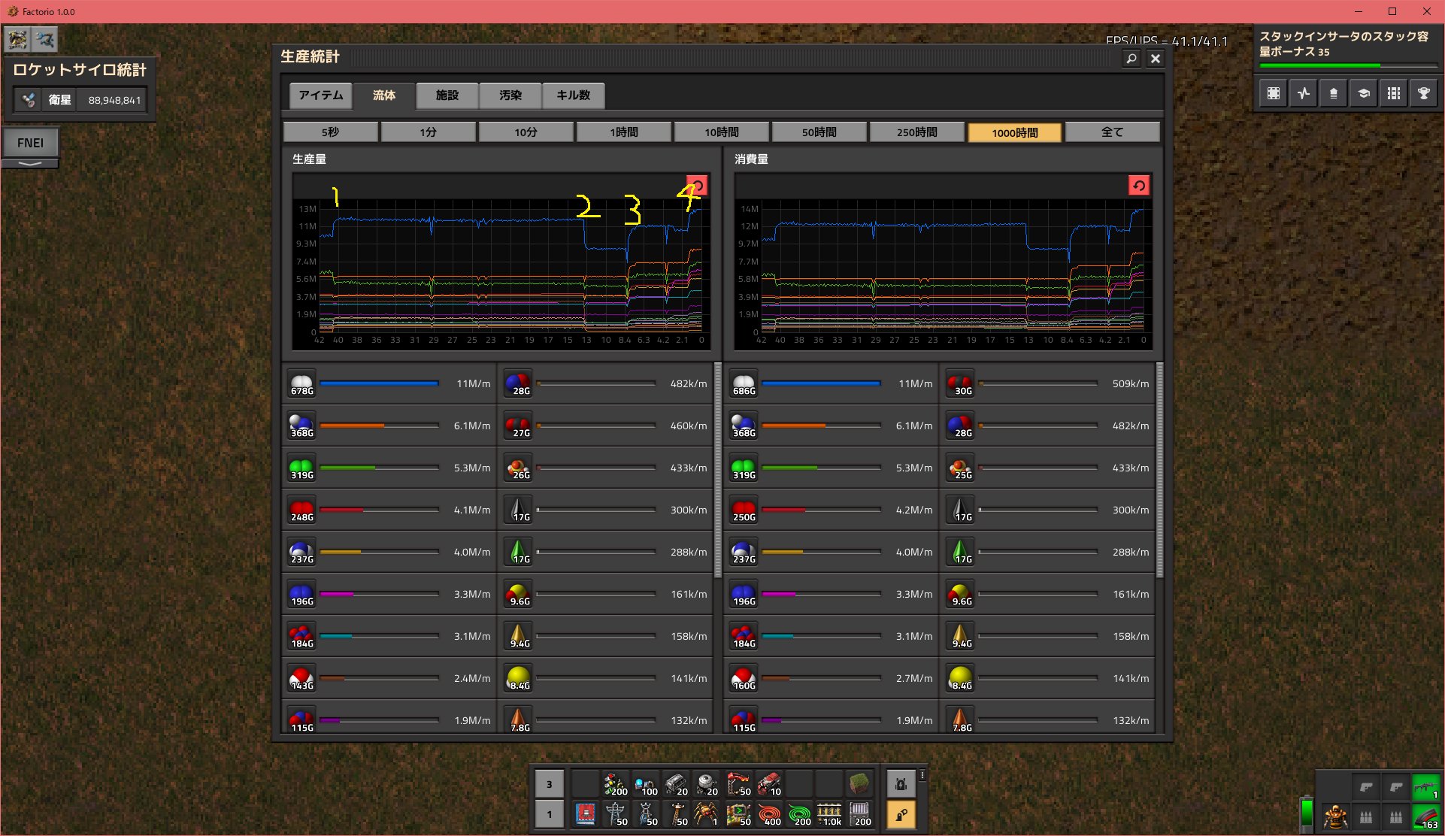
Task: Click the submachine gun slot
Action: [1425, 786]
